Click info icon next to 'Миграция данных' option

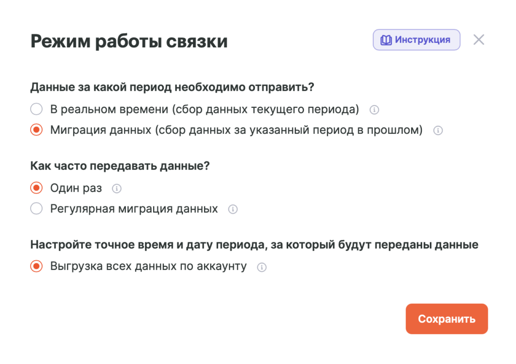[438, 130]
